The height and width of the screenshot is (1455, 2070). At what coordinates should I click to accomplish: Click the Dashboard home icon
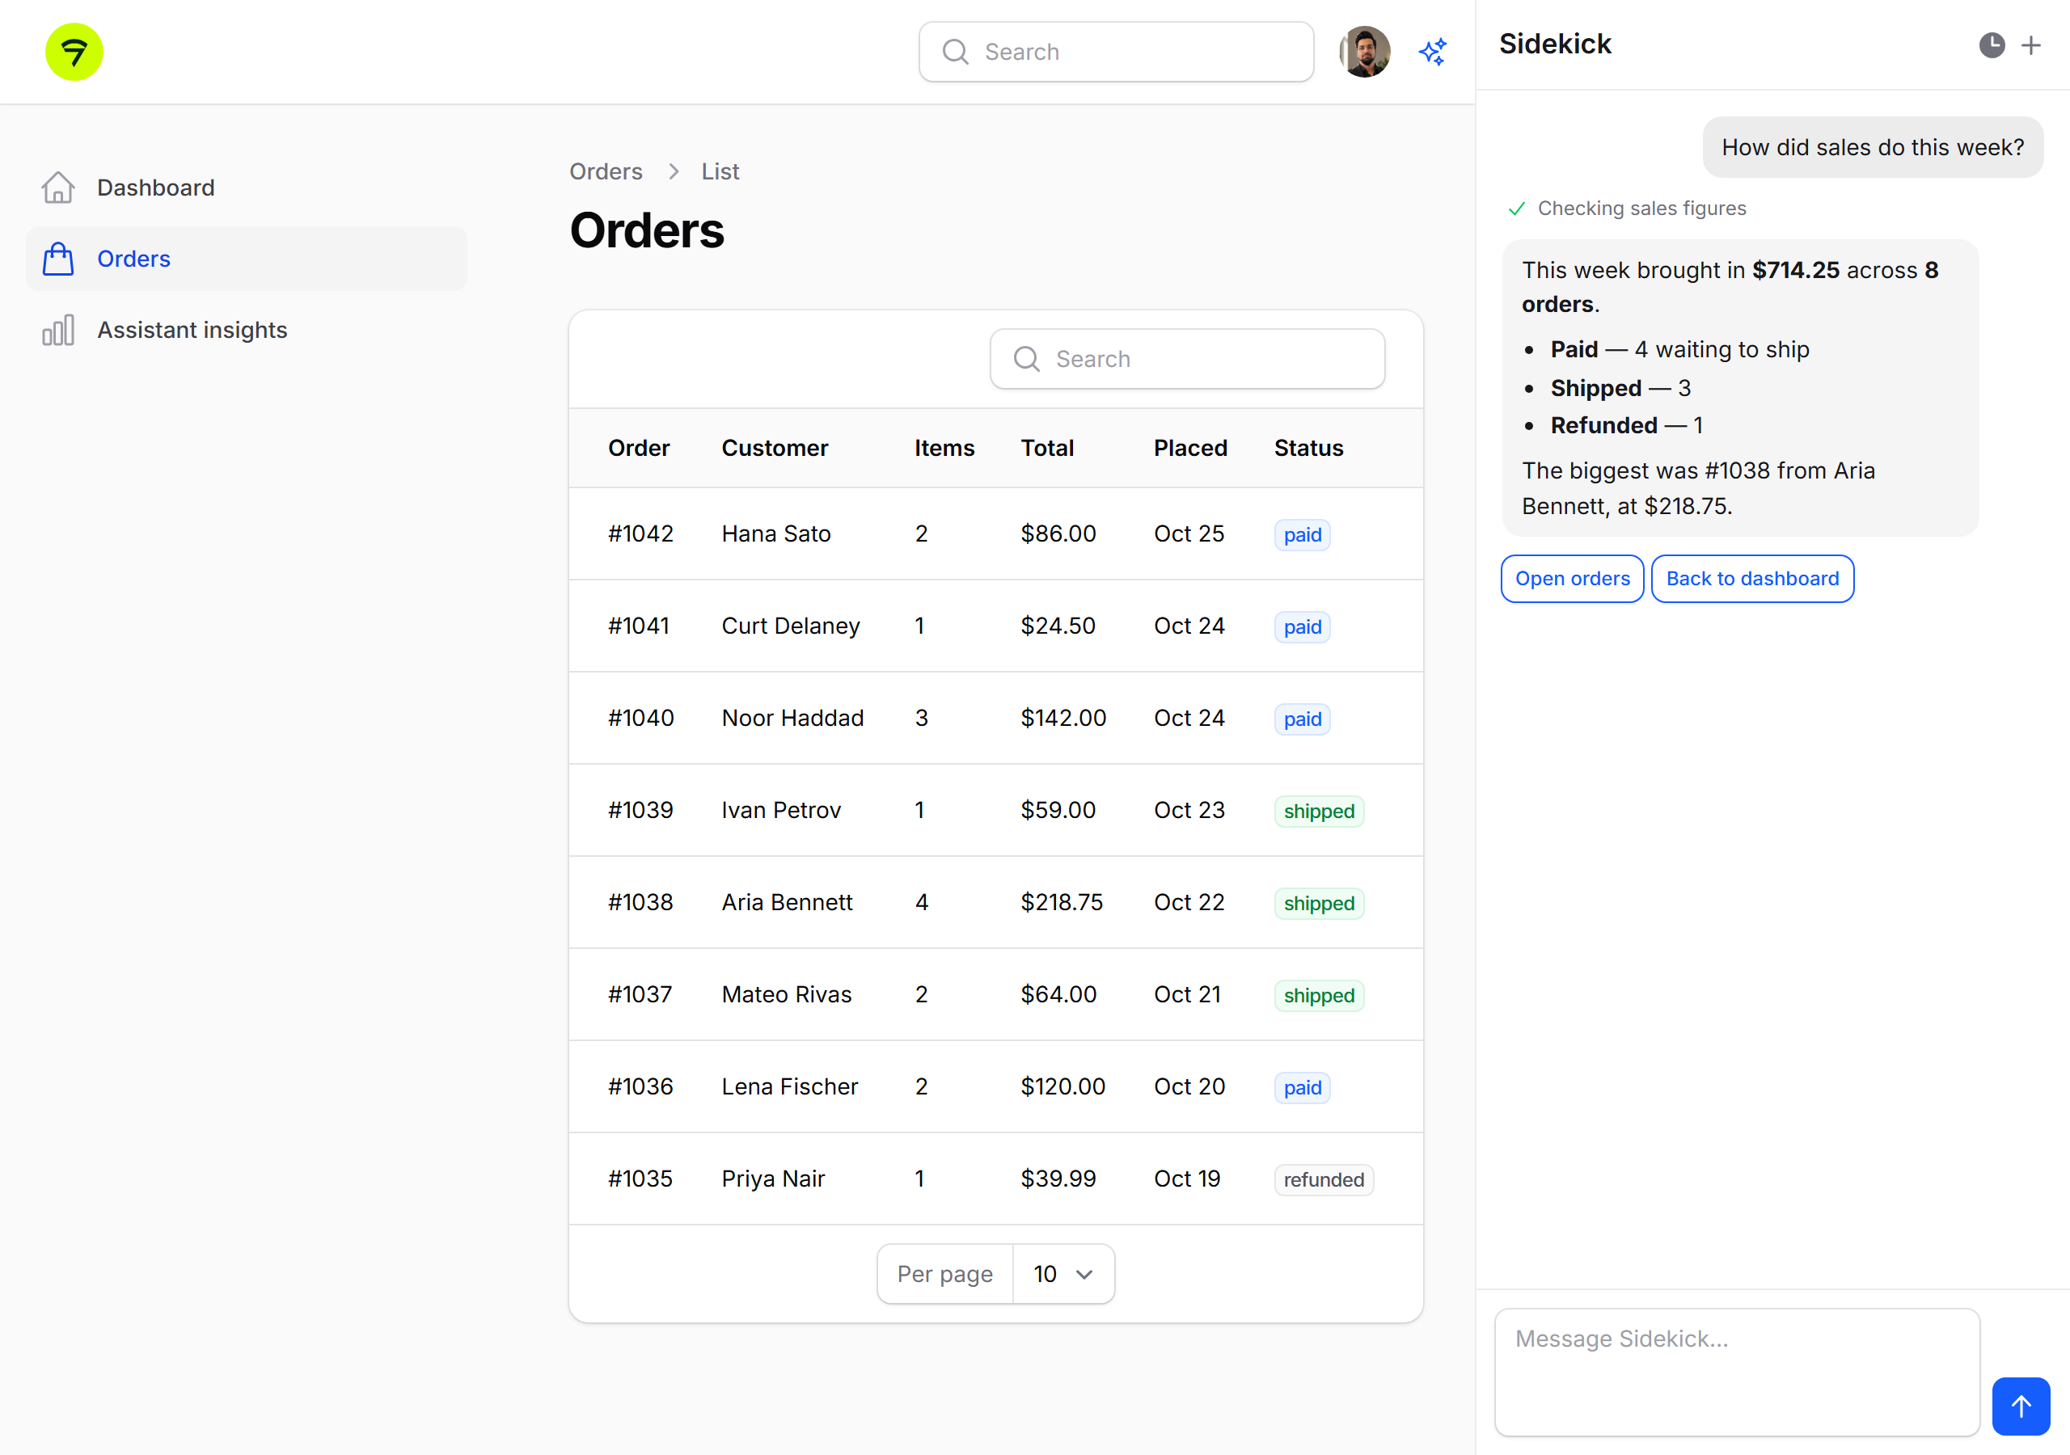coord(58,188)
